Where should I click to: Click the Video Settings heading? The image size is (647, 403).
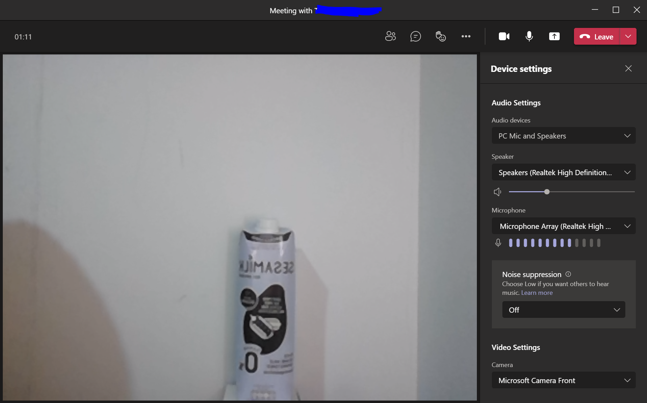[516, 348]
